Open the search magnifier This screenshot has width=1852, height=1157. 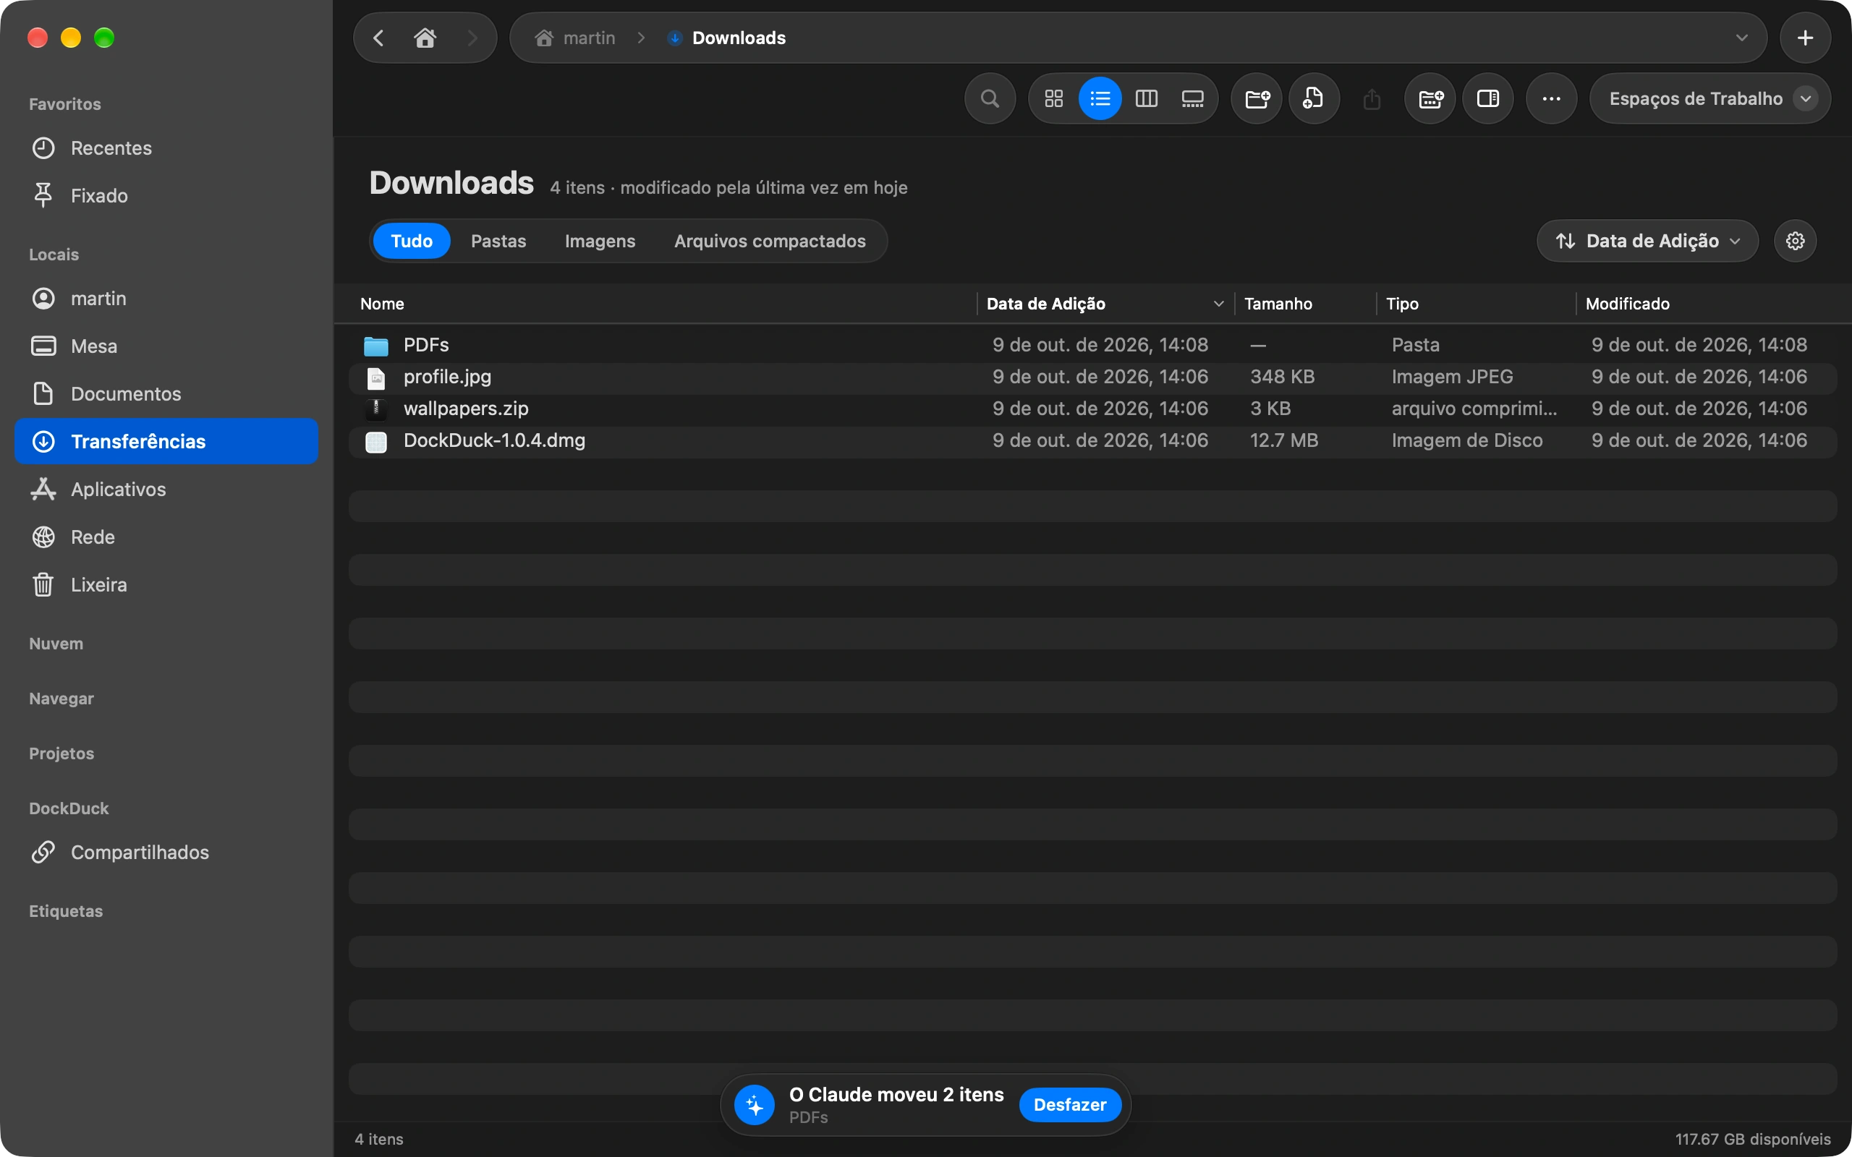coord(990,99)
